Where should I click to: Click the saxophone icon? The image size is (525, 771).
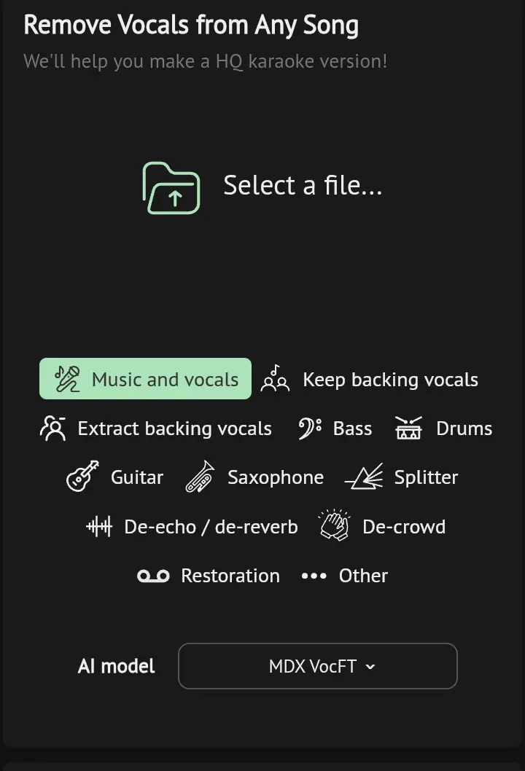tap(200, 476)
